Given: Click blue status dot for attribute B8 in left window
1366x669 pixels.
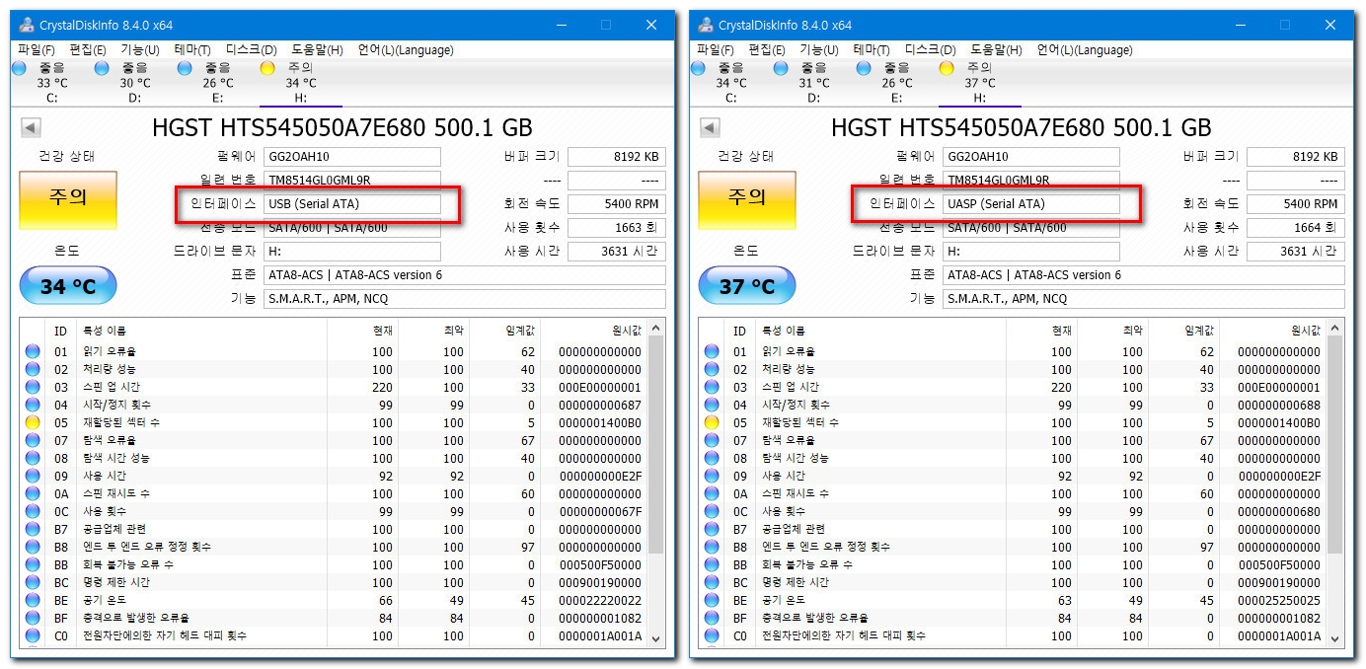Looking at the screenshot, I should click(x=33, y=547).
